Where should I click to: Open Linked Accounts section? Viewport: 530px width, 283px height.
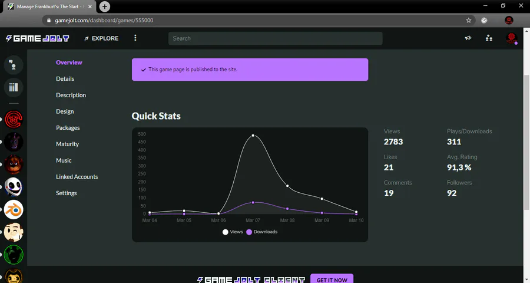(77, 177)
